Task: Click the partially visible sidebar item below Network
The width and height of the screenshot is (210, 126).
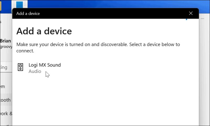Action: [6, 125]
